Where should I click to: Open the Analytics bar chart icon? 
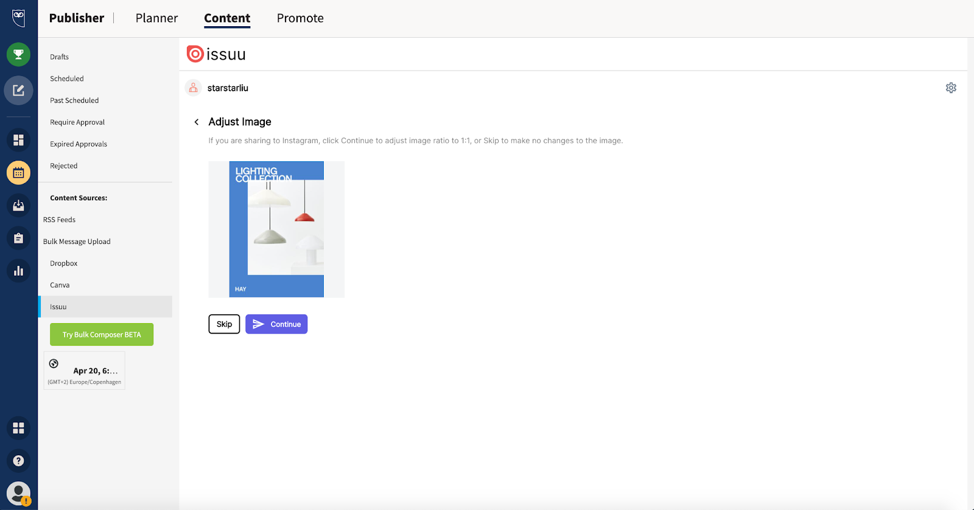pos(18,271)
